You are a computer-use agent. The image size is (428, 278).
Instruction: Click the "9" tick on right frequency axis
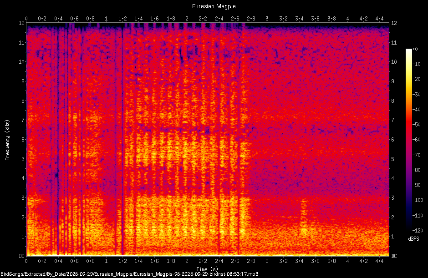(392, 81)
